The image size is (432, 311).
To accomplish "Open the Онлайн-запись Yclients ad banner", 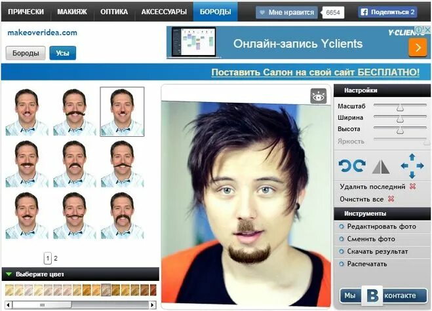I will (298, 43).
